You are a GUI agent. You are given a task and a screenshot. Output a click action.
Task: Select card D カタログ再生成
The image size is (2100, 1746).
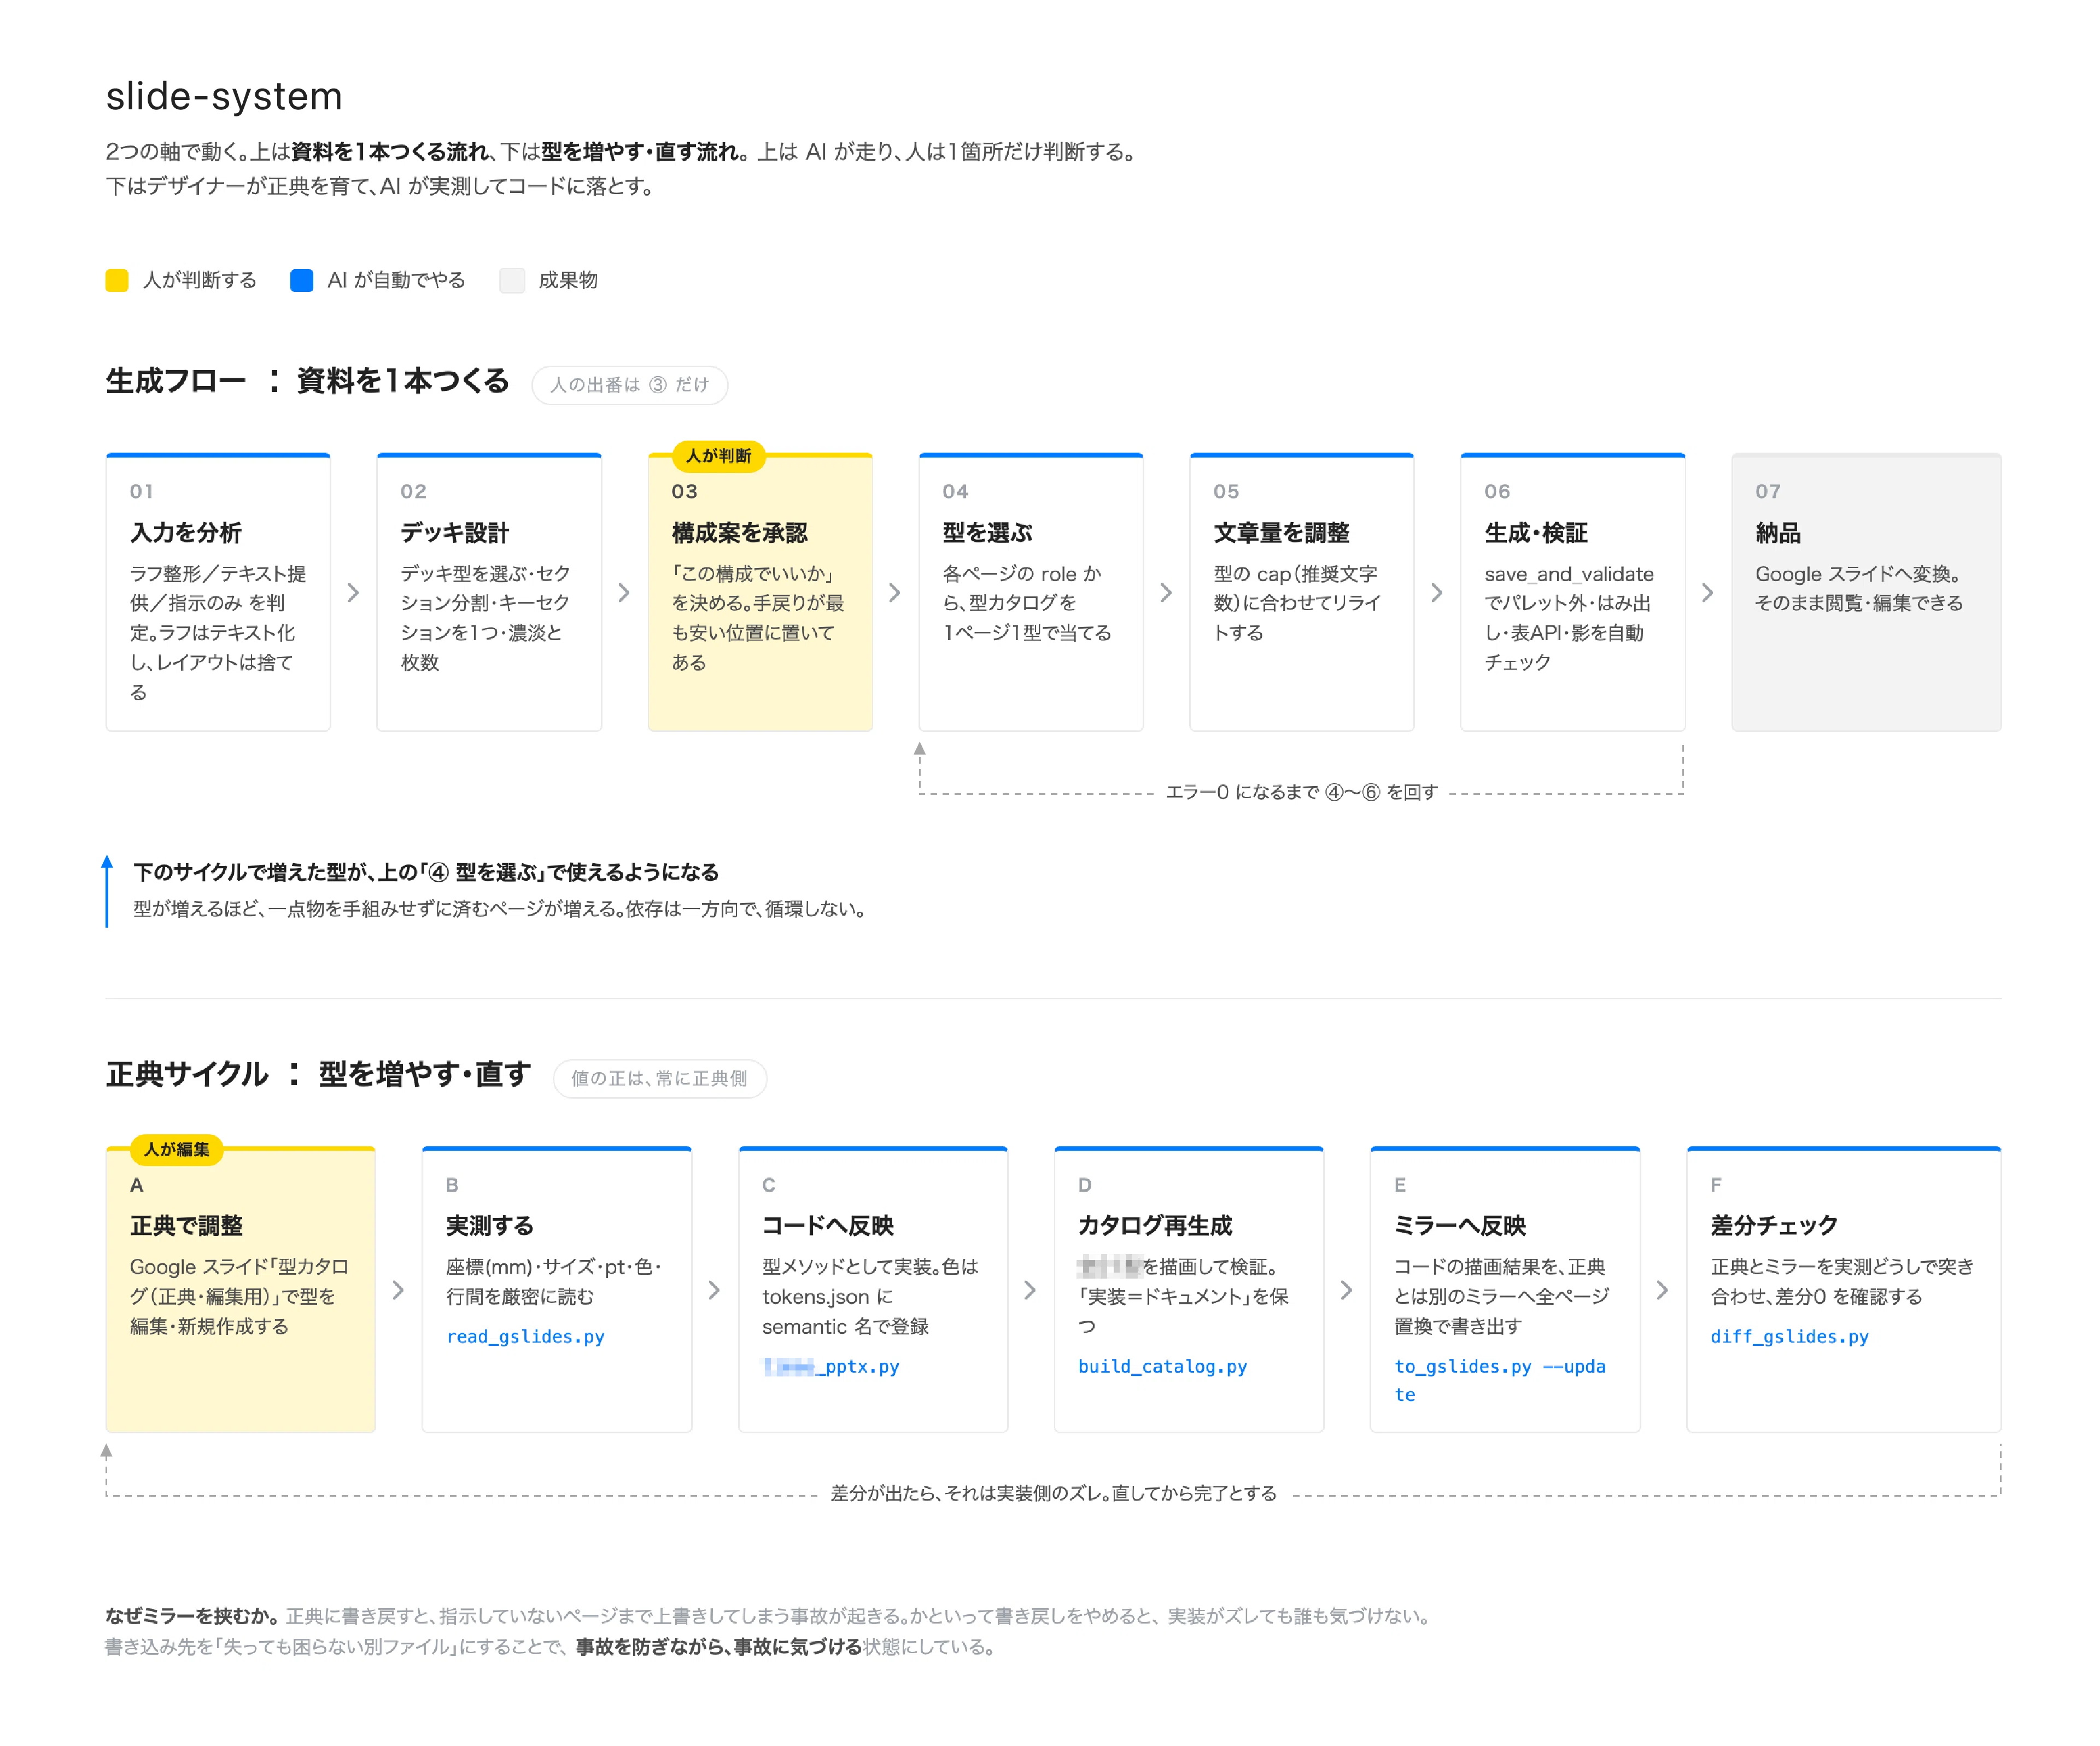click(1189, 1290)
